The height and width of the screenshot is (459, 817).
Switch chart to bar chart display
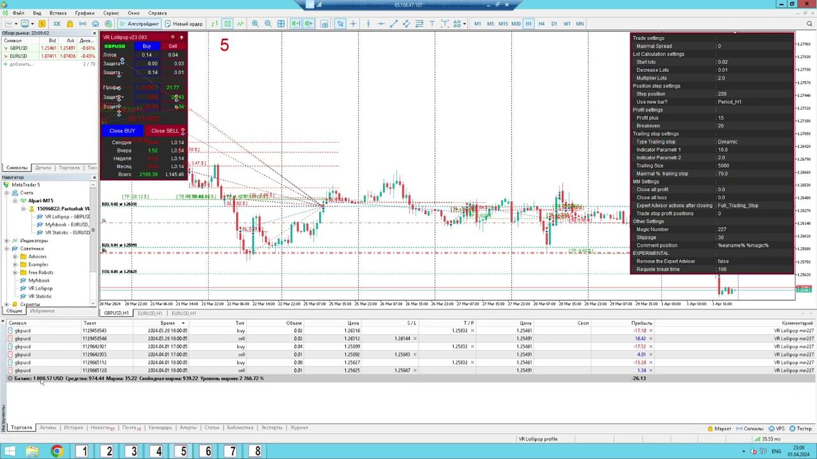click(x=214, y=24)
